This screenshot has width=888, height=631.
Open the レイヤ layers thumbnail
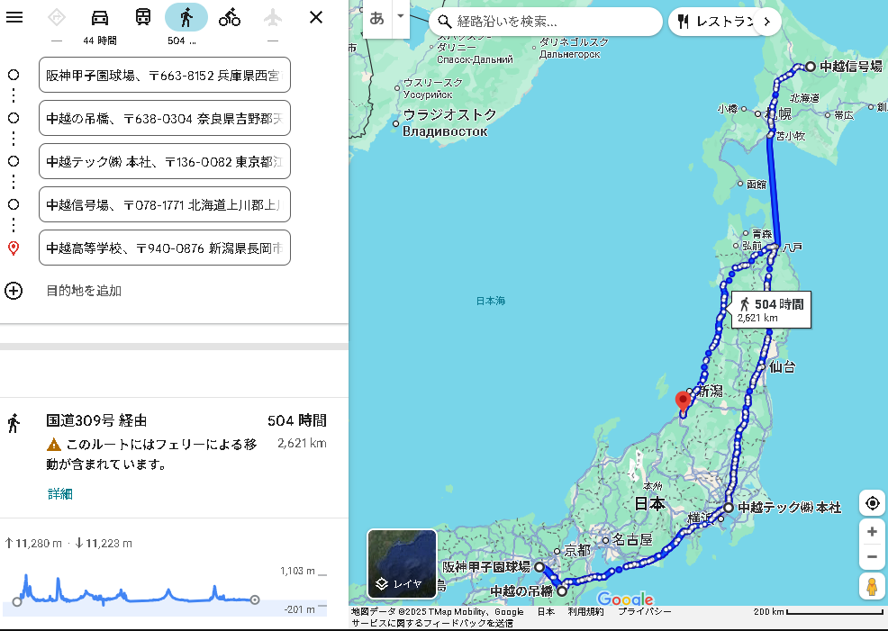point(402,563)
